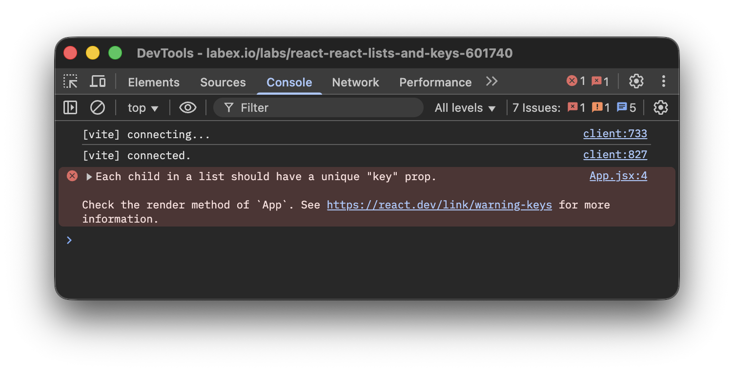Expand the key prop error message

coord(88,176)
